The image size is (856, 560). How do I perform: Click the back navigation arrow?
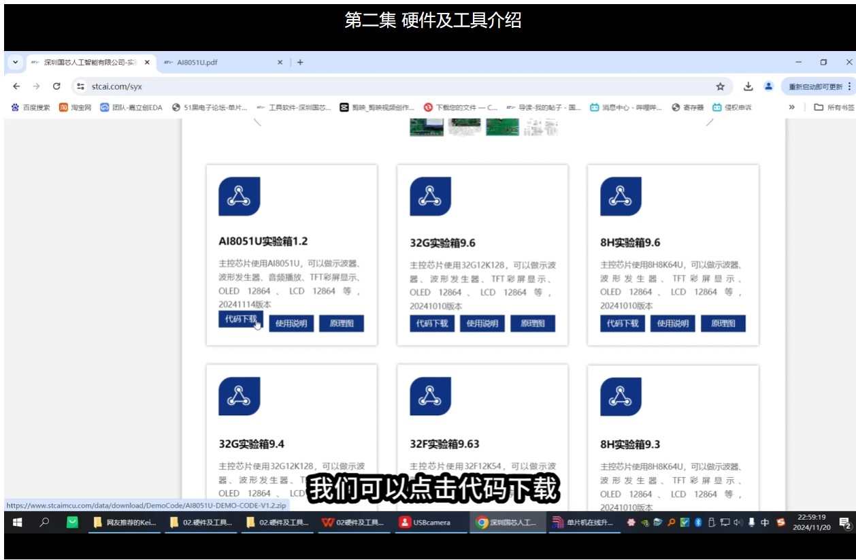pyautogui.click(x=16, y=86)
